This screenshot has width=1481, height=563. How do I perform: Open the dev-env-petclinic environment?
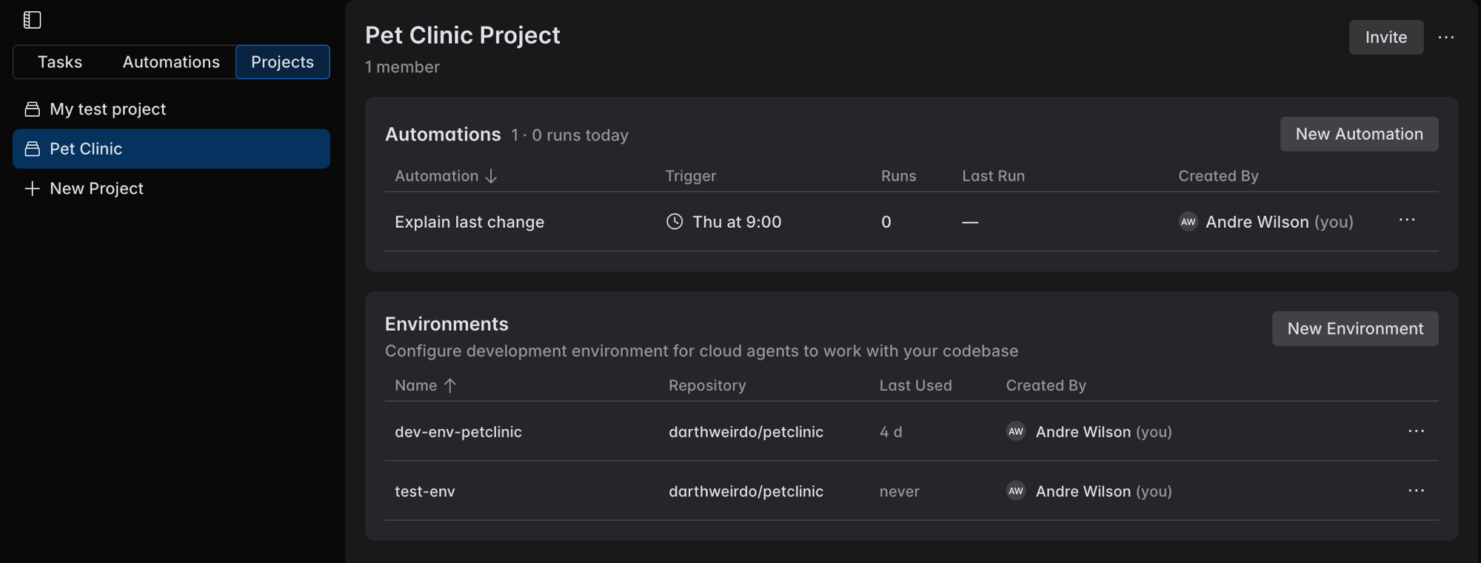[x=458, y=432]
